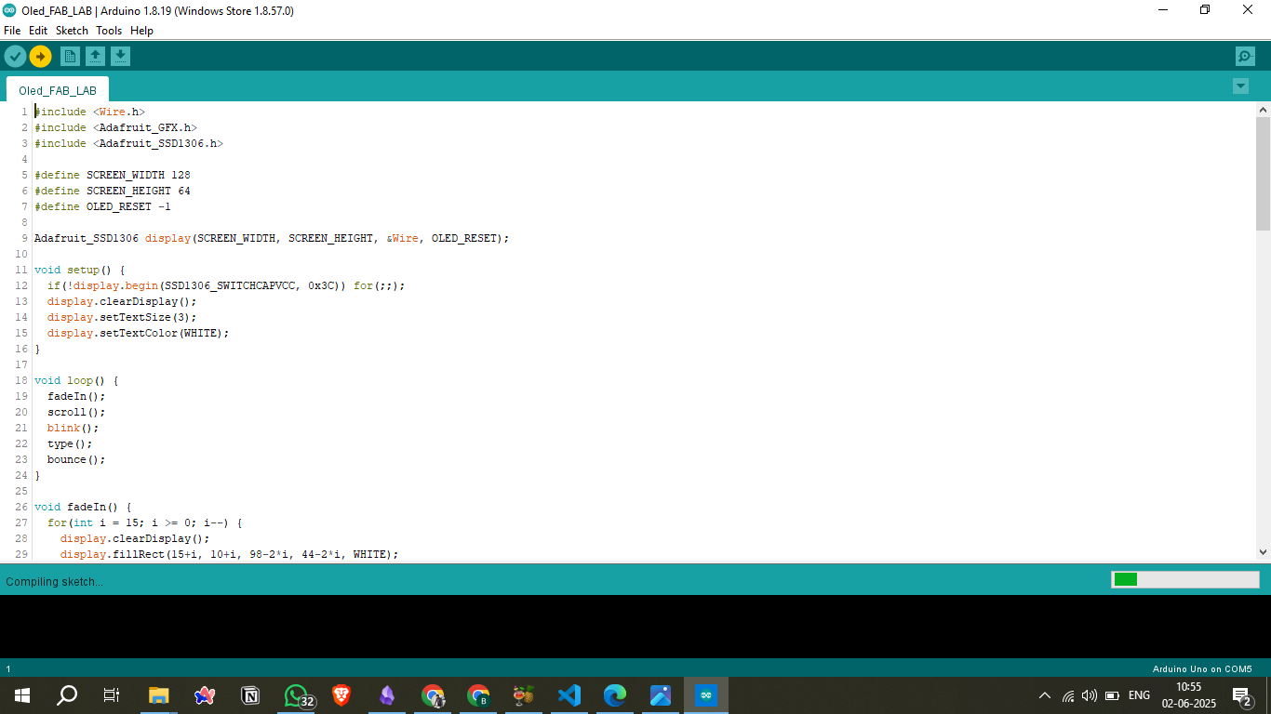Open the File menu
The image size is (1271, 714).
click(x=12, y=31)
